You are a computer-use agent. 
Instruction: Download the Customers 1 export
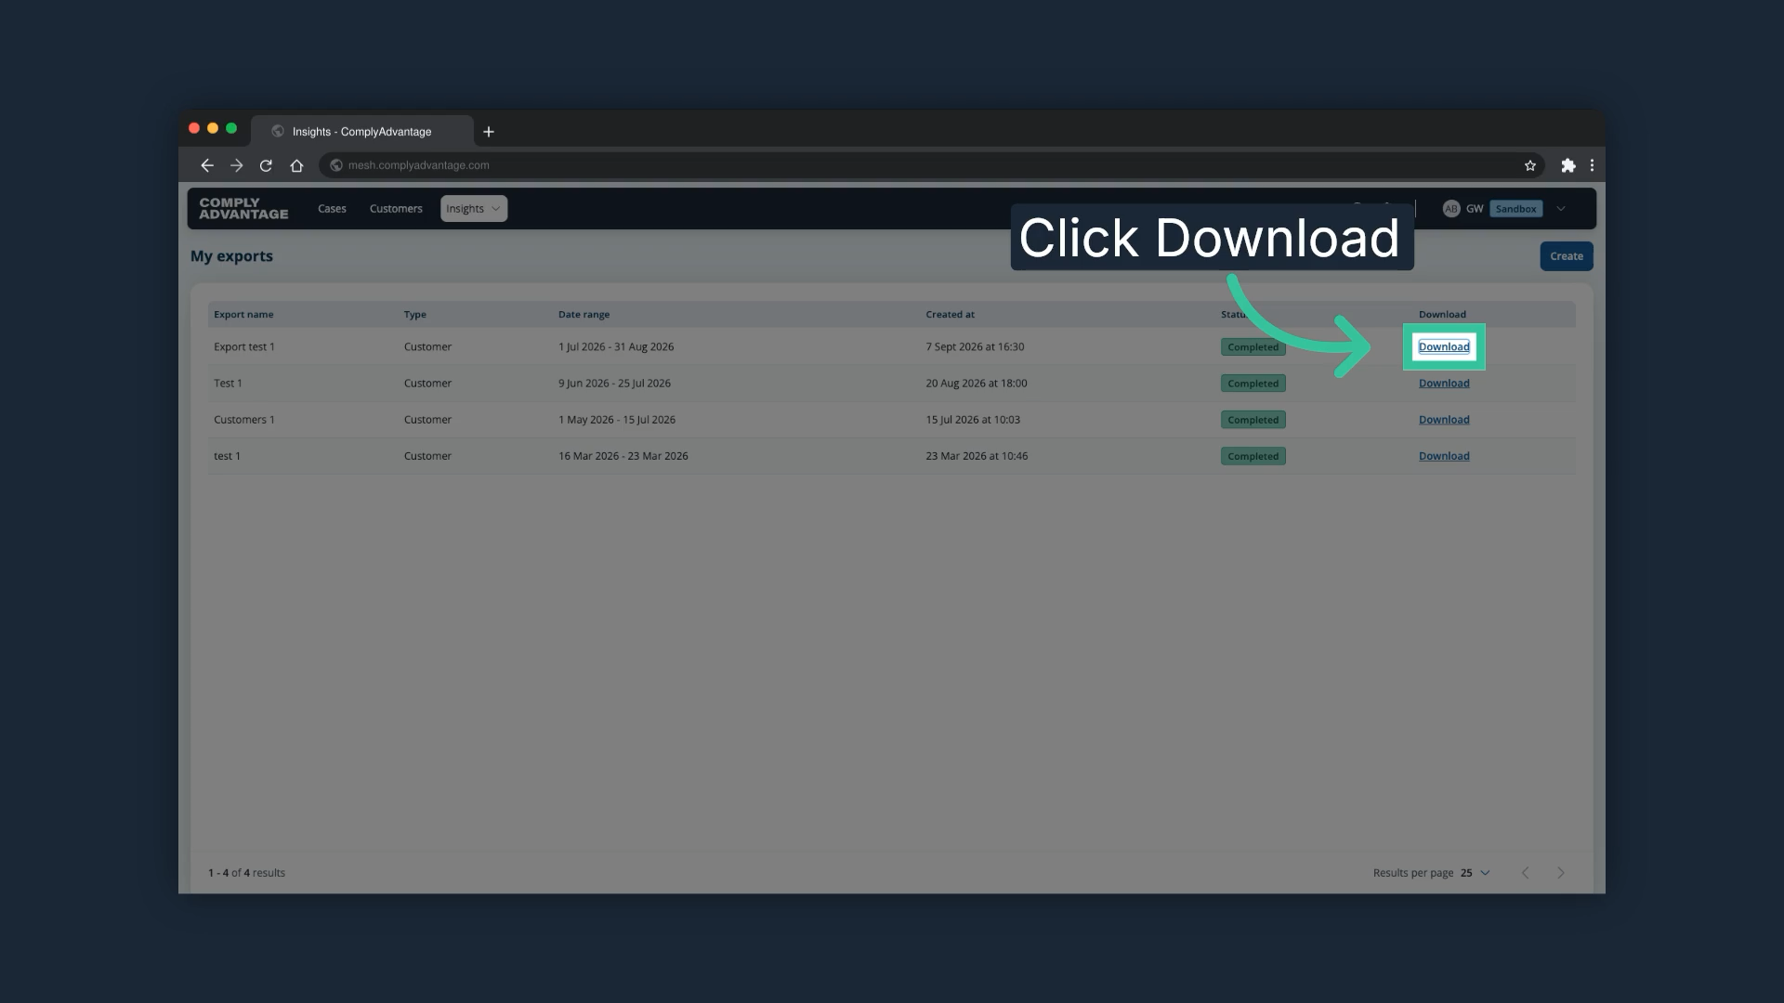pos(1444,420)
